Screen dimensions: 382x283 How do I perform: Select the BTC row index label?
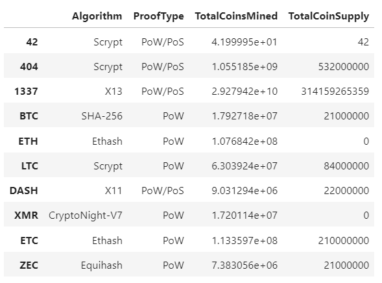click(29, 116)
